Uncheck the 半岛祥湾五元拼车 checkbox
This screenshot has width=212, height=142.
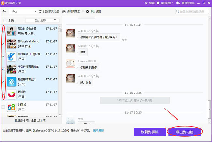(x=3, y=69)
